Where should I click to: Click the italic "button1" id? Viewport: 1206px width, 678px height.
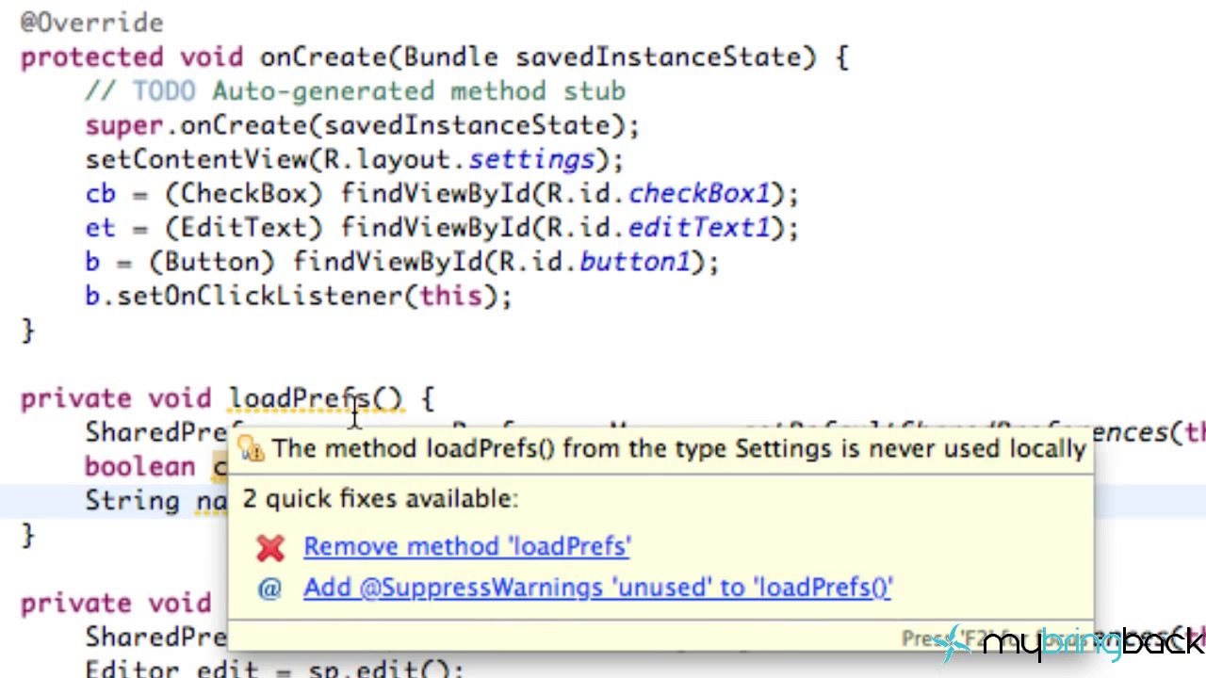[x=635, y=262]
